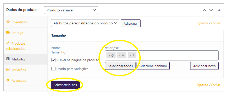Viewport: 228px width, 96px height.
Task: Click the top Expandir link
Action: point(202,23)
